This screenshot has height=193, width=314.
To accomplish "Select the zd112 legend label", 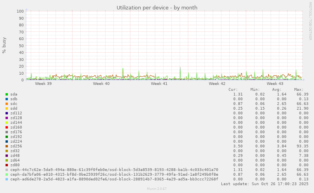I will click(x=16, y=113).
